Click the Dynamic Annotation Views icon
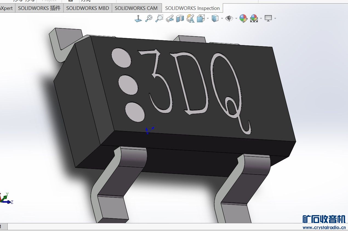Image resolution: width=348 pixels, height=231 pixels. 190,19
